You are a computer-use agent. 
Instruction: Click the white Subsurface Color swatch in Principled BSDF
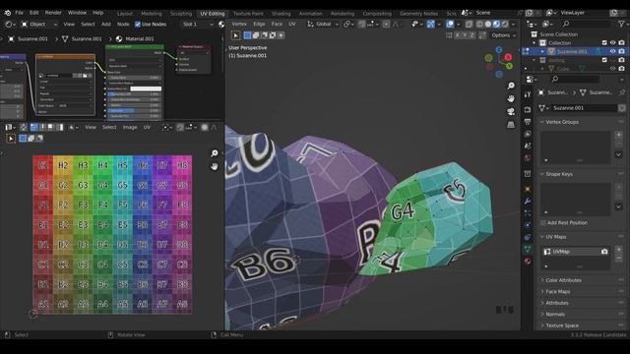point(146,88)
